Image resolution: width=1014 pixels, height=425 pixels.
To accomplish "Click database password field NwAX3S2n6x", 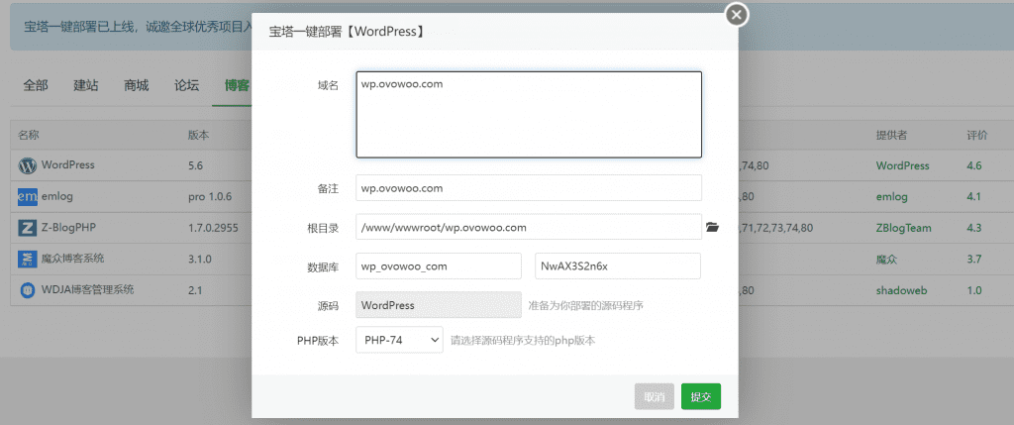I will [x=618, y=266].
